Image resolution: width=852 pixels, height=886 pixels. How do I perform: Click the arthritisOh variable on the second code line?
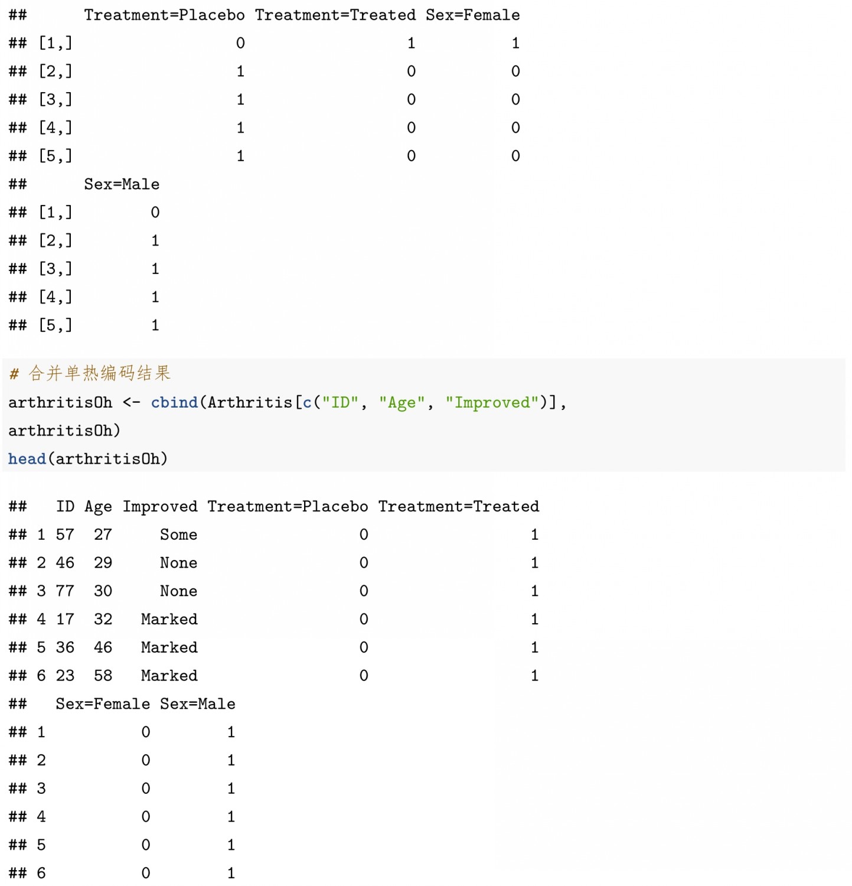click(64, 431)
